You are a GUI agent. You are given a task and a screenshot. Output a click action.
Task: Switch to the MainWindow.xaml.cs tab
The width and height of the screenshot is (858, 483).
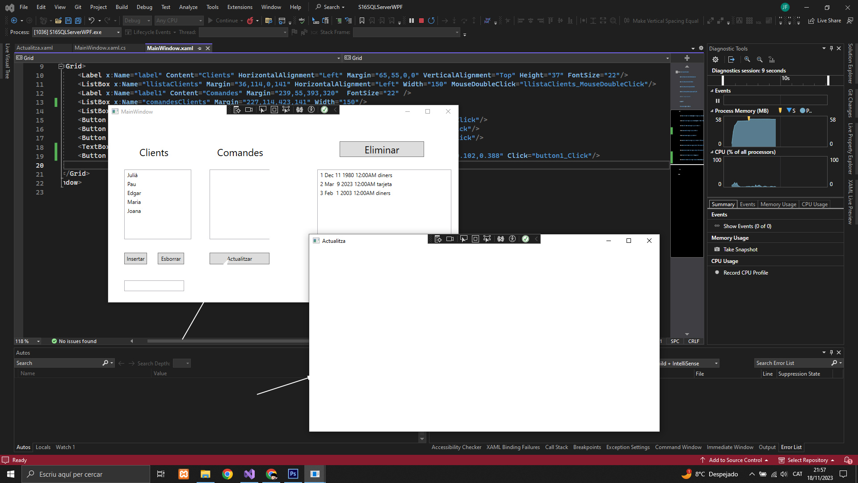100,48
